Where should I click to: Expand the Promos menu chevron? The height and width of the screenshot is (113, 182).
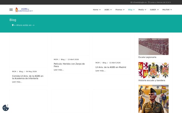pyautogui.click(x=124, y=10)
